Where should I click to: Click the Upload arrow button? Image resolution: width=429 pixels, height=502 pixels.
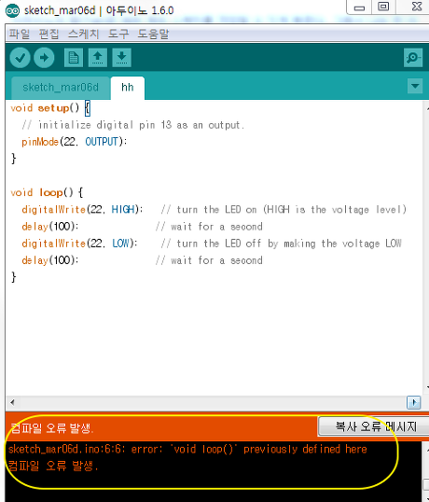[x=44, y=58]
